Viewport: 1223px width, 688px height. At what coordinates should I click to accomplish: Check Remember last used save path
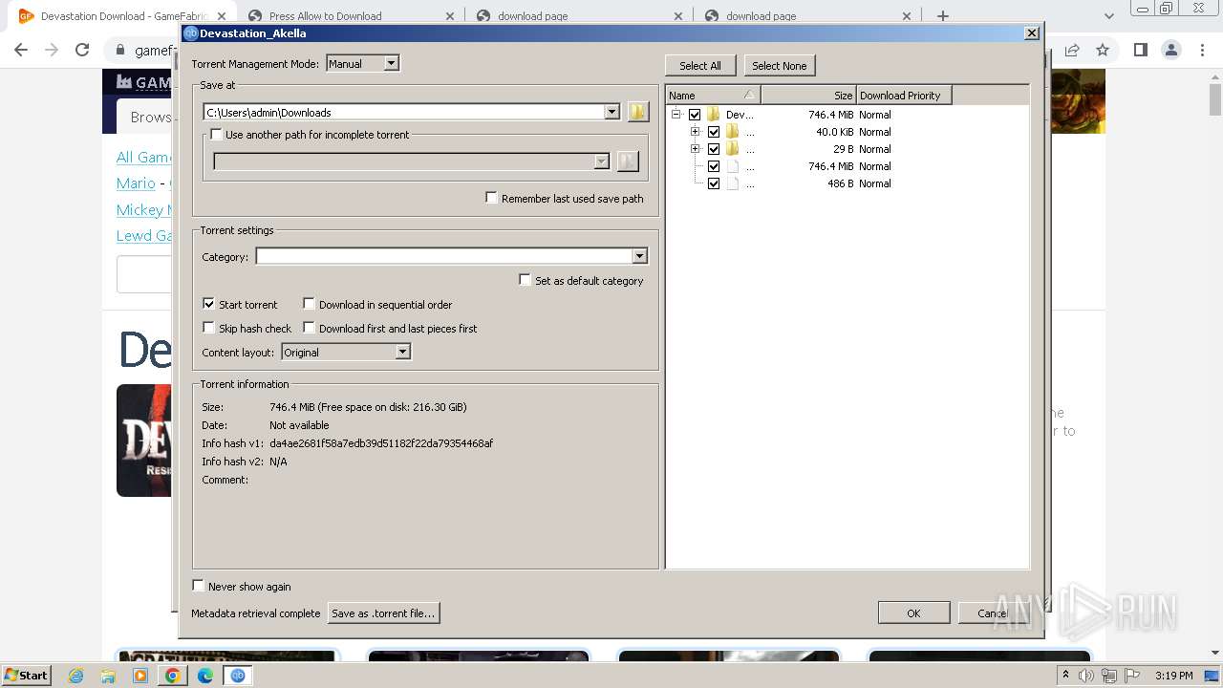coord(491,198)
